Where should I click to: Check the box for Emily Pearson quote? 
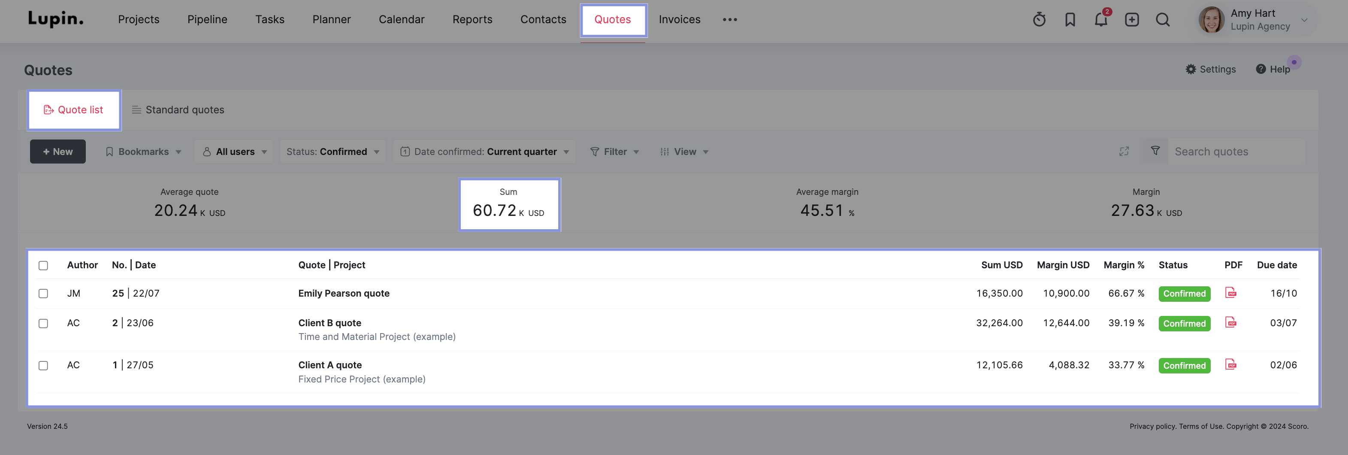pyautogui.click(x=43, y=294)
